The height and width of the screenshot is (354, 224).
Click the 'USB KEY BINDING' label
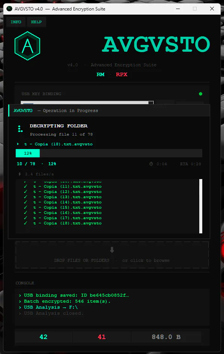[41, 94]
